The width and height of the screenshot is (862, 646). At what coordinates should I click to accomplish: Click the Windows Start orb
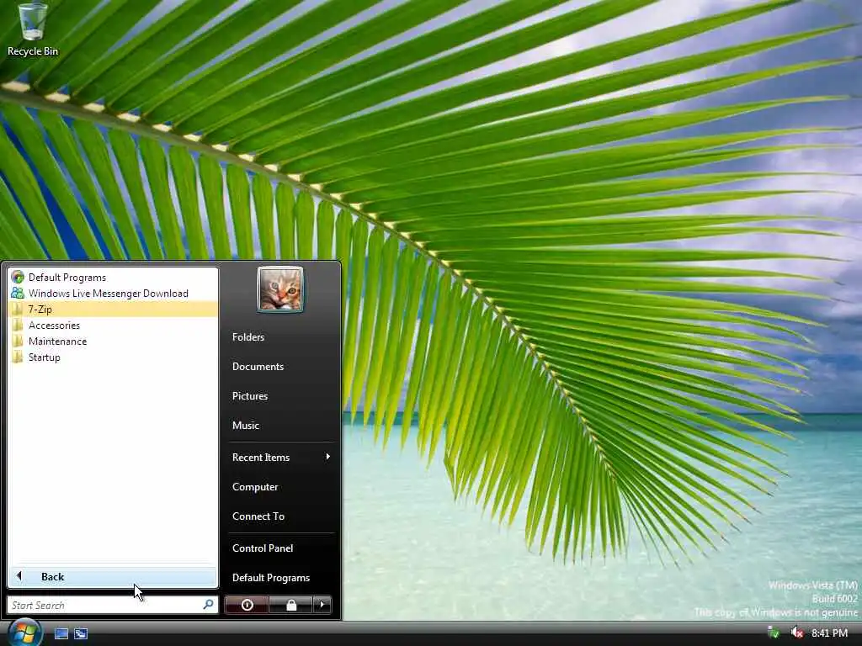pos(23,633)
